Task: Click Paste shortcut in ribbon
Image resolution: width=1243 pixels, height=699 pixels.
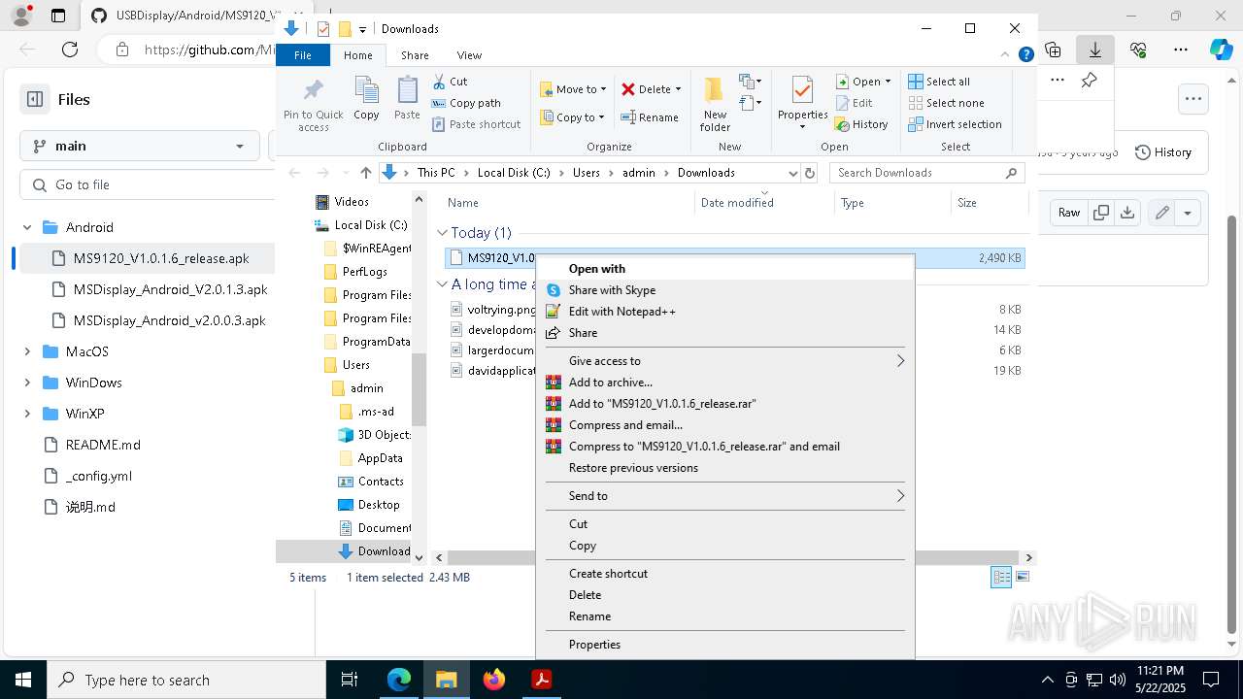Action: click(x=476, y=124)
